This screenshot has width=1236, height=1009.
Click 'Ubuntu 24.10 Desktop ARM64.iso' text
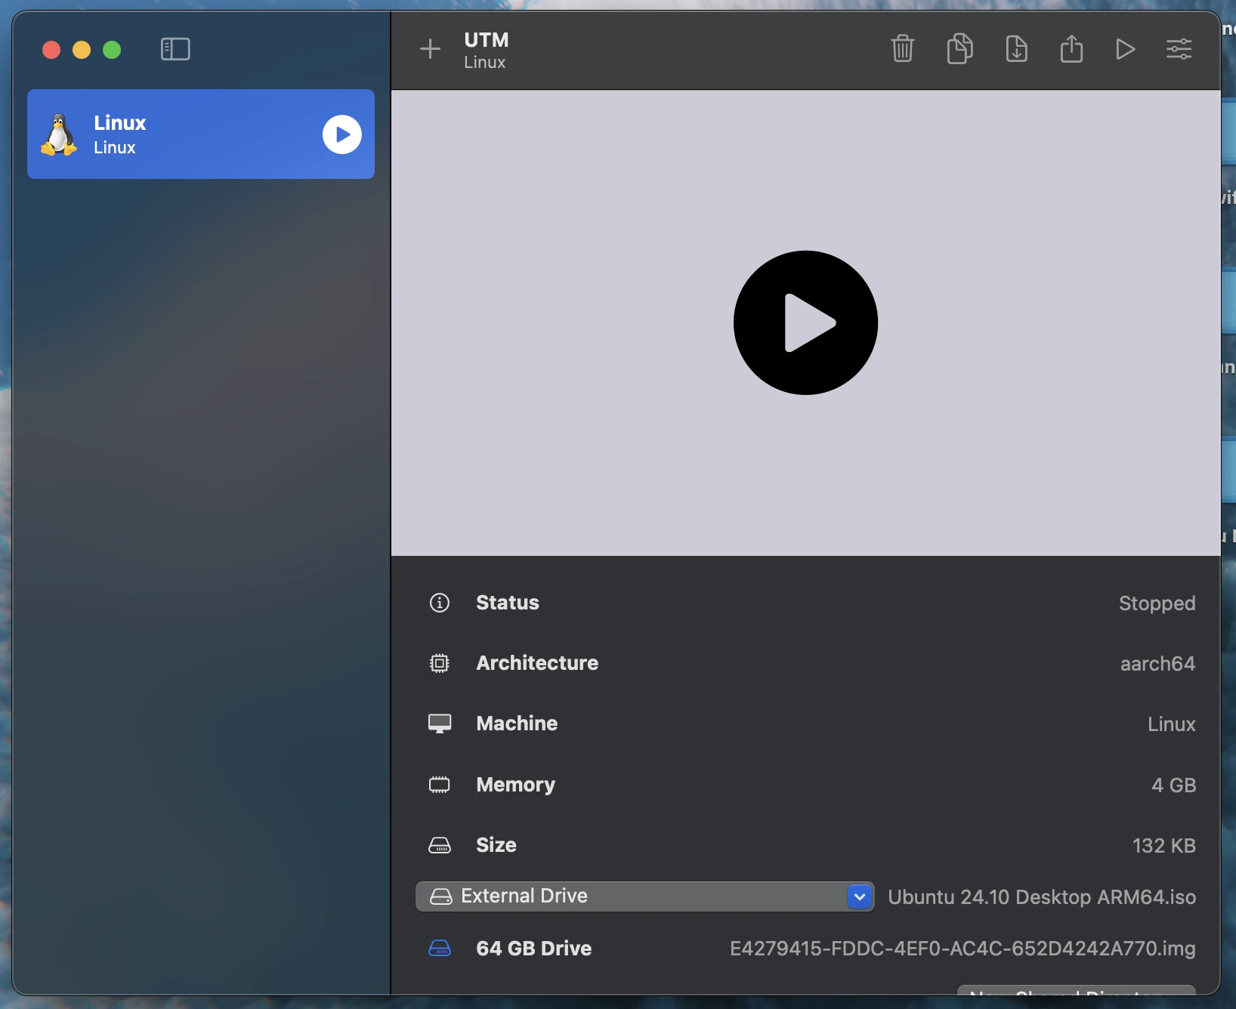point(1042,897)
